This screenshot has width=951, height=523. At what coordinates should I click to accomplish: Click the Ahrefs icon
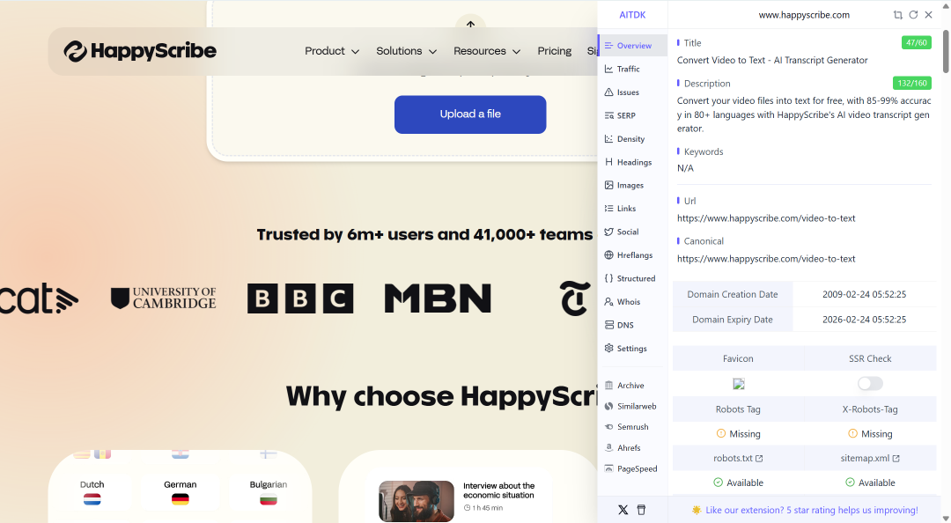(609, 448)
